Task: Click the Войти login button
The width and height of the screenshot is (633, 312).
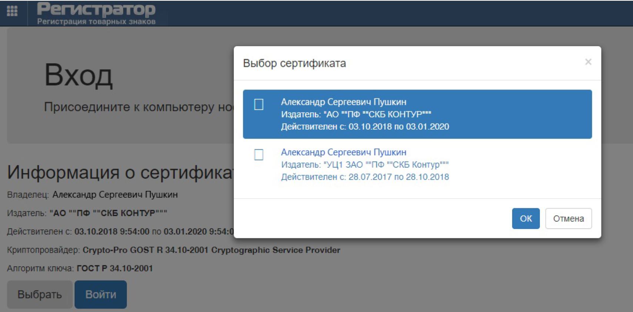Action: (x=101, y=294)
